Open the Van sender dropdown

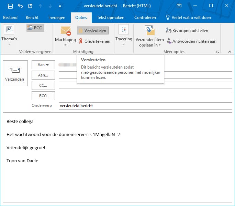pos(43,65)
